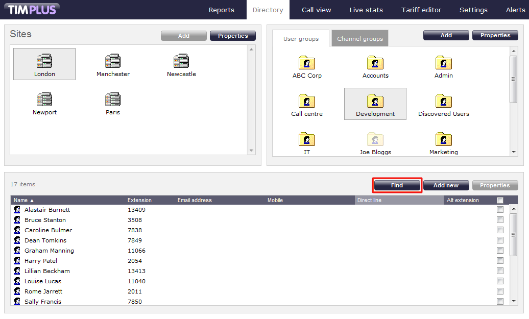Open the ABC Corp user group folder
The image size is (529, 319).
coord(307,63)
